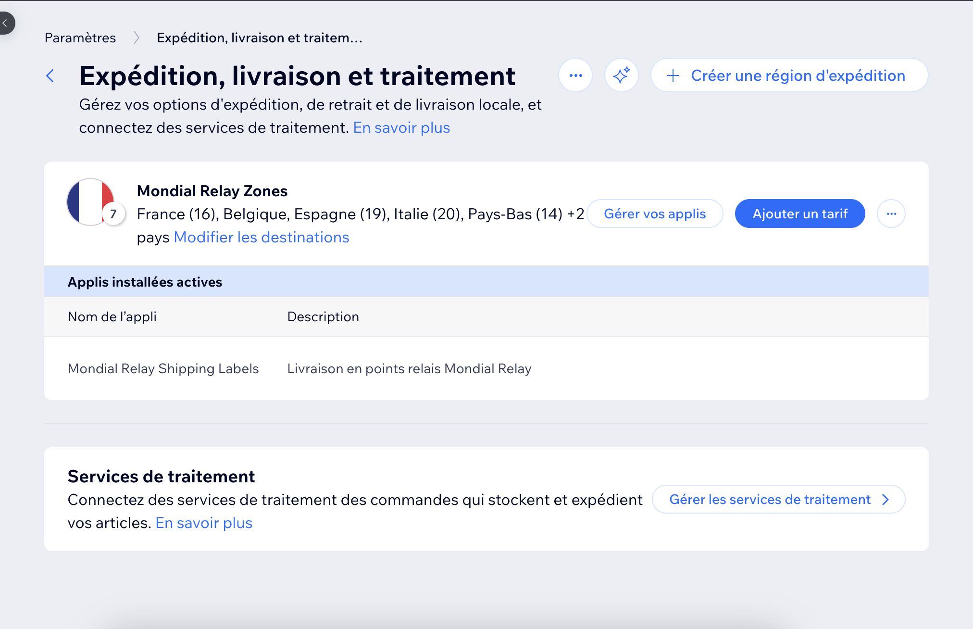Open the Mondial Relay Zones three-dot menu
The image size is (973, 629).
[891, 214]
